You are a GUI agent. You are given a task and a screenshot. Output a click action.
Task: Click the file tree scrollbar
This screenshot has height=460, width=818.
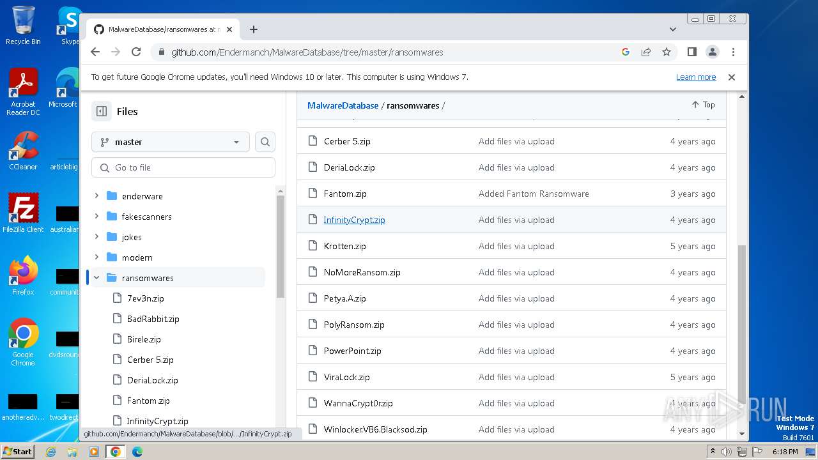tap(281, 246)
